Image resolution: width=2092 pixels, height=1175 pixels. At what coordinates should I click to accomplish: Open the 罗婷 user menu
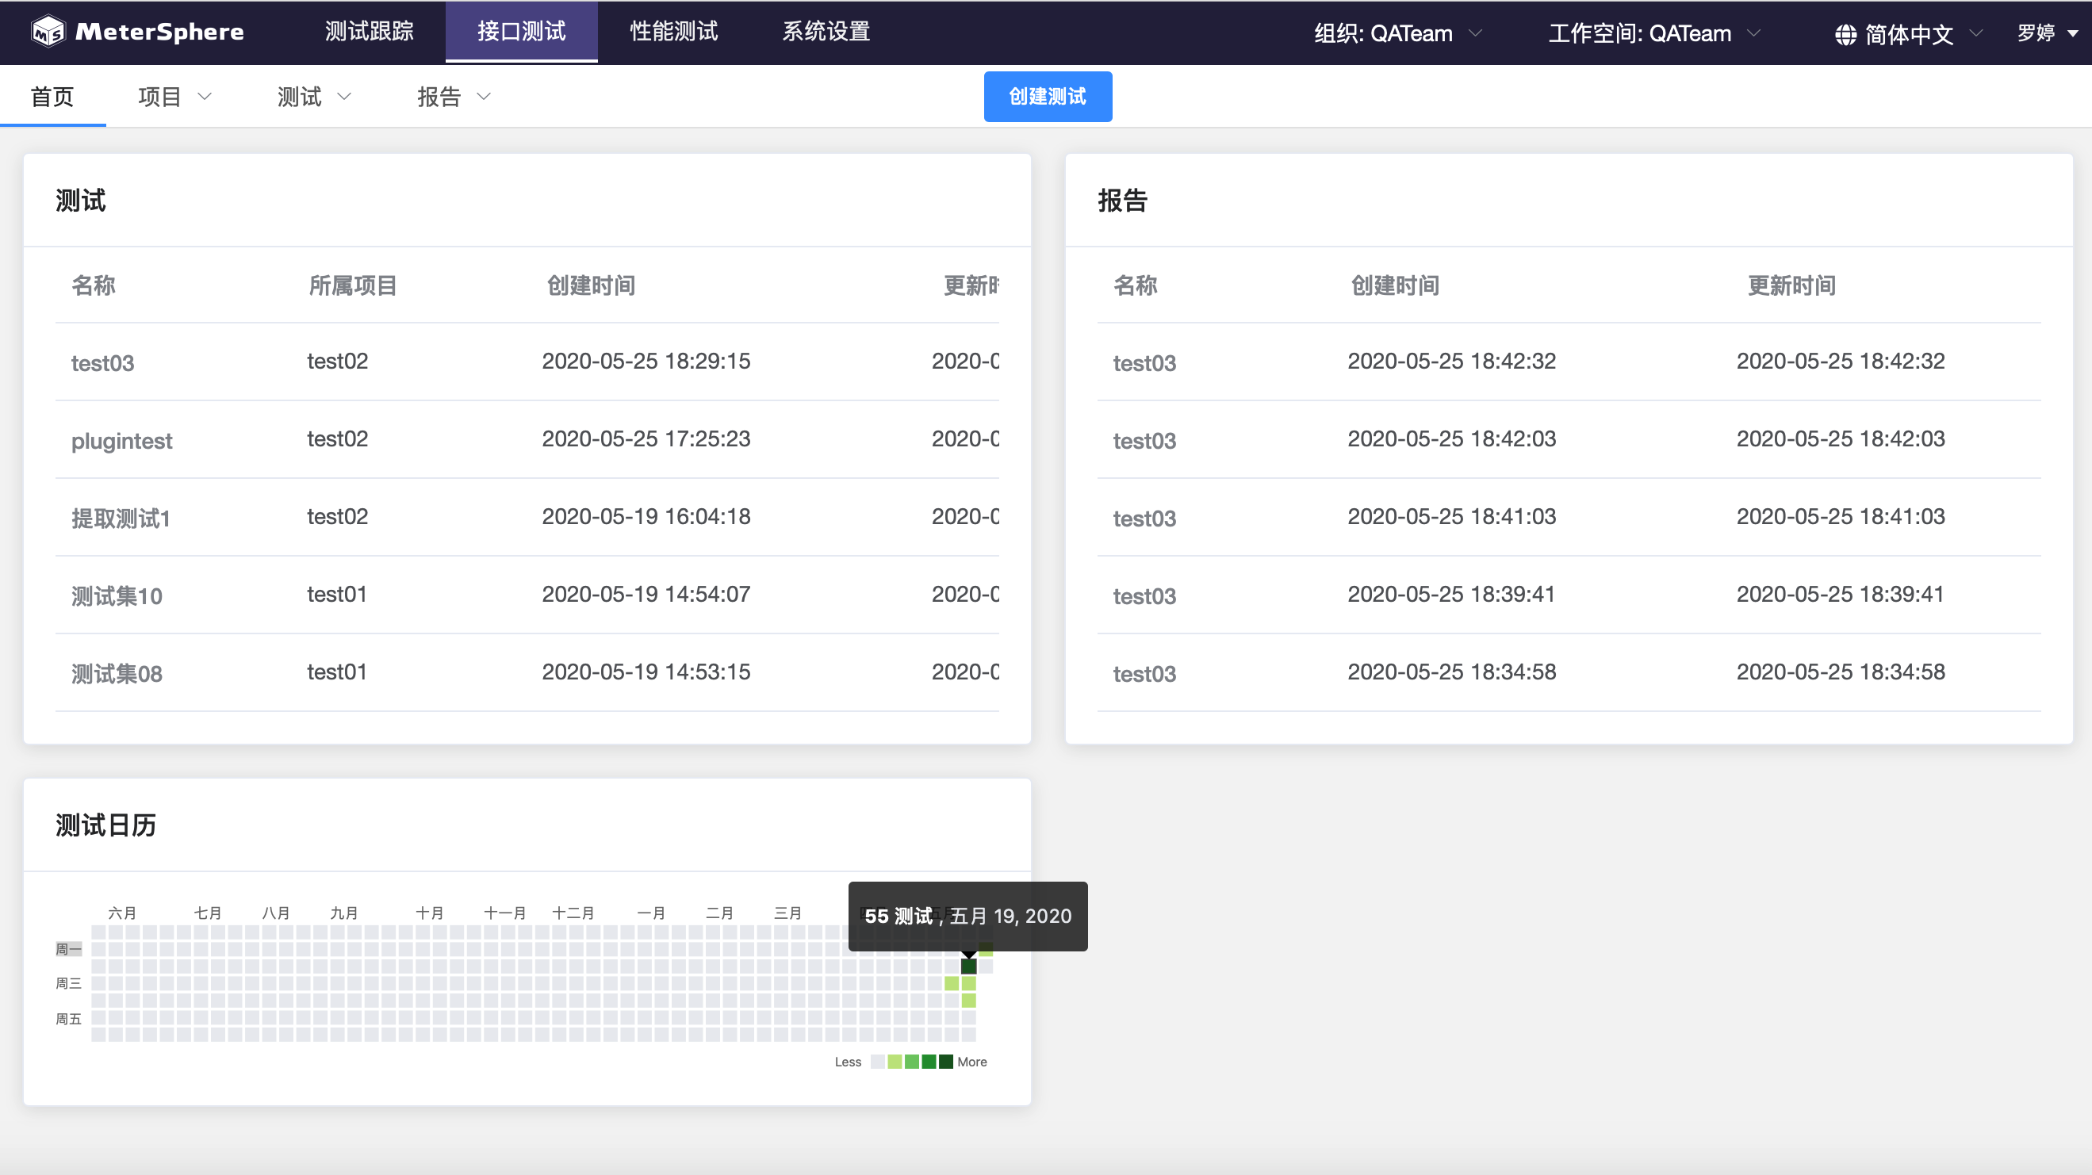click(x=2048, y=33)
